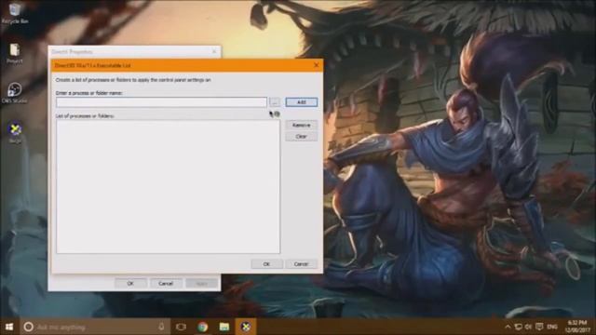Open Task View from the taskbar
Viewport: 596px width, 335px height.
(x=182, y=327)
